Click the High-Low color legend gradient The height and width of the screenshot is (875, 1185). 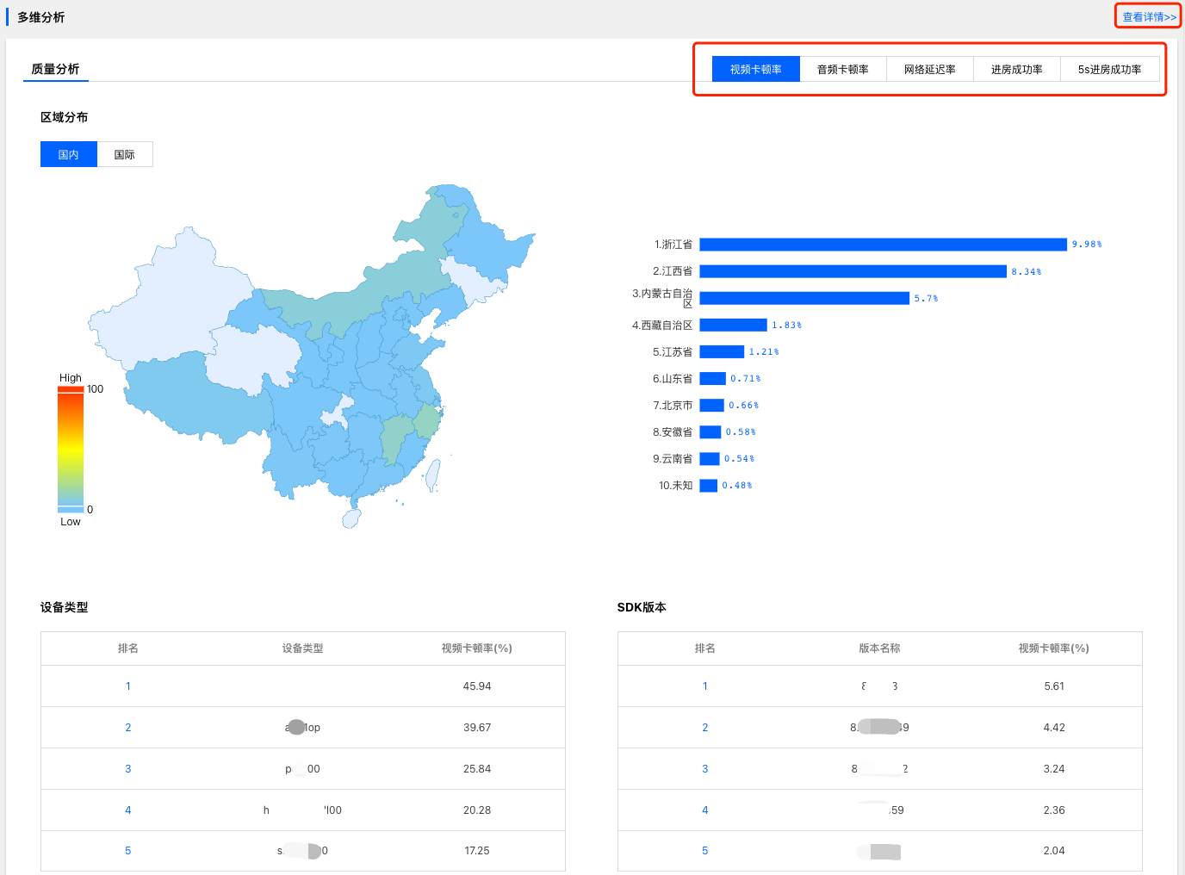(71, 448)
